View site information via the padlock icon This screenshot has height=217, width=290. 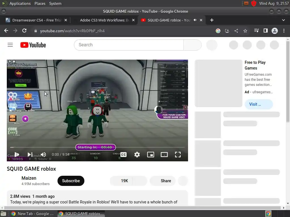point(35,31)
